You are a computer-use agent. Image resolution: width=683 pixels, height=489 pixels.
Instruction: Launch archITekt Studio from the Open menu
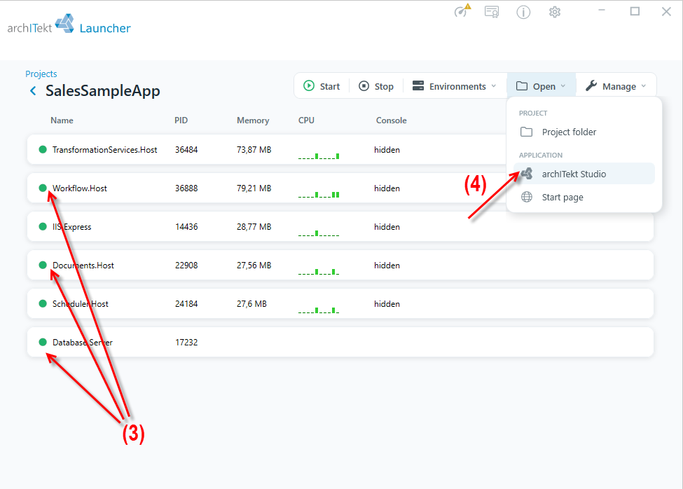[584, 174]
